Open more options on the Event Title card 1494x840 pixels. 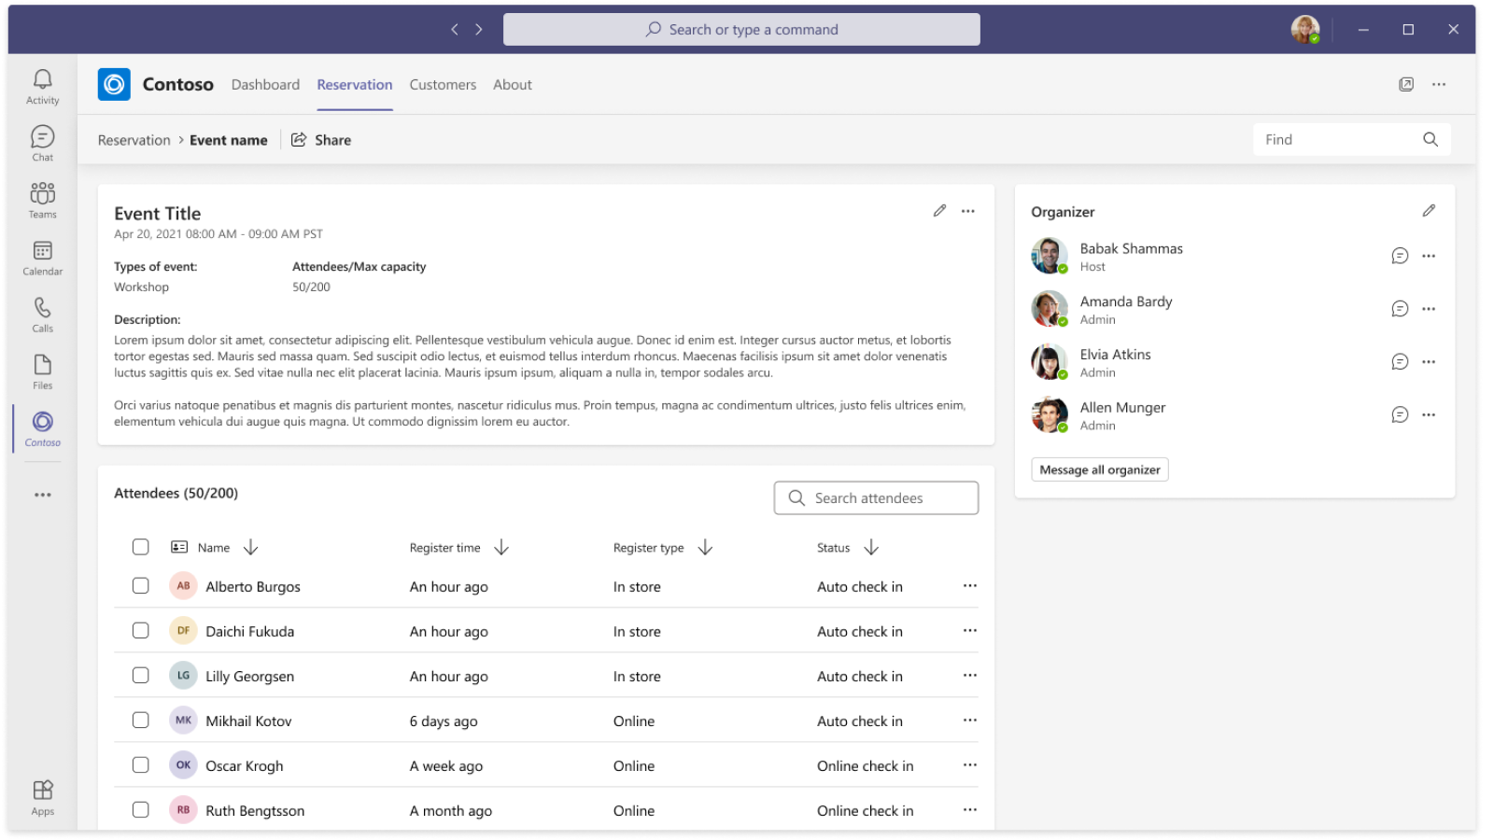[x=968, y=211]
